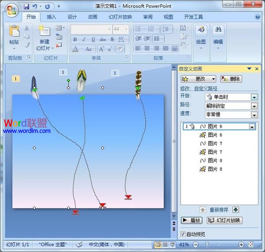
Task: Click the New Slide (新建幻灯片) icon
Action: [x=45, y=31]
